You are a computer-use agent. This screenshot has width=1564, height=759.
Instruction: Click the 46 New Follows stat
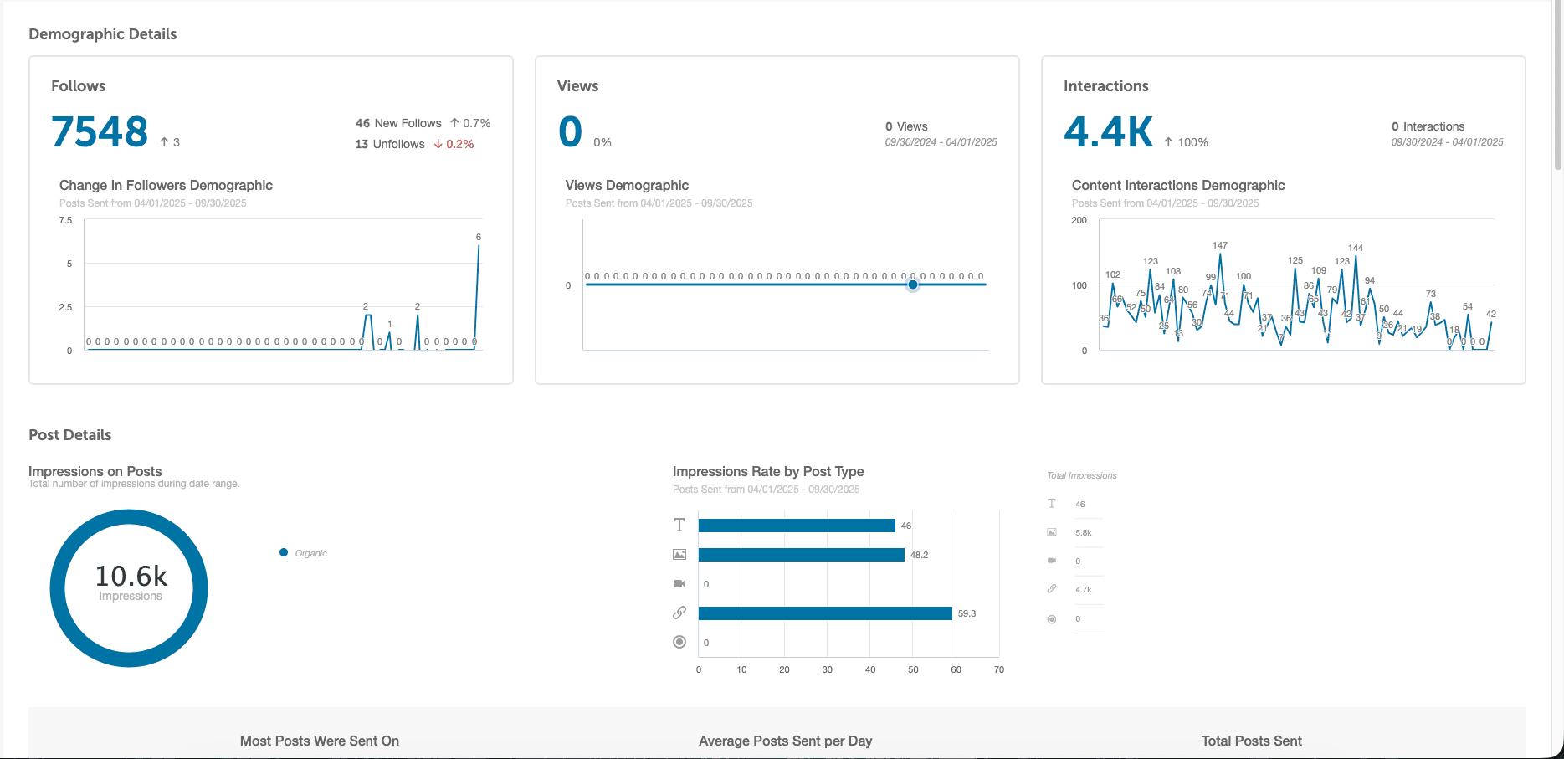click(x=398, y=123)
